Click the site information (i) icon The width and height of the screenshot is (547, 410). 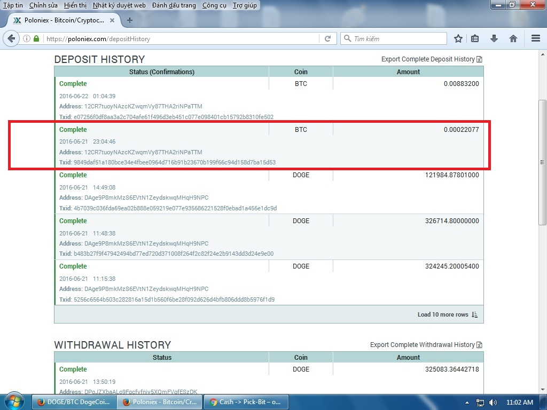(x=27, y=38)
